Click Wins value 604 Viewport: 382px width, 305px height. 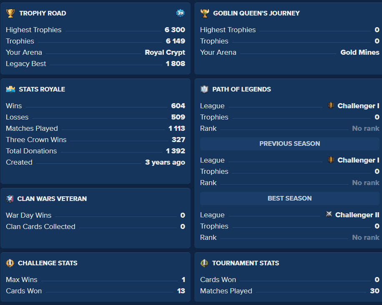coord(178,106)
